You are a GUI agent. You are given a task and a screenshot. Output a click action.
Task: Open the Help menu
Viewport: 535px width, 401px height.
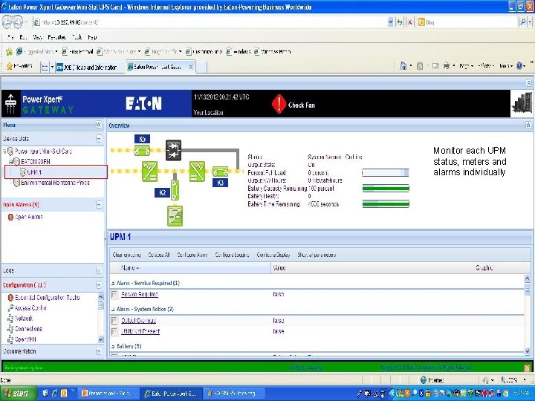pos(92,37)
